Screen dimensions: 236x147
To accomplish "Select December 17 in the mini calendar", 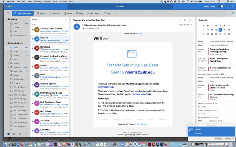I will (x=225, y=30).
